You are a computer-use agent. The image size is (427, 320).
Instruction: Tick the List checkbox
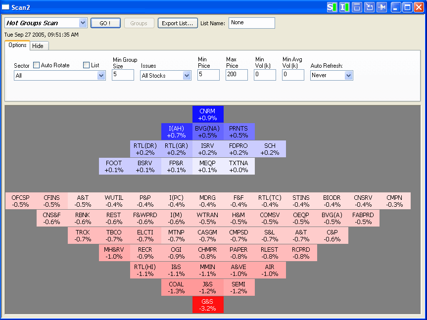pyautogui.click(x=87, y=65)
